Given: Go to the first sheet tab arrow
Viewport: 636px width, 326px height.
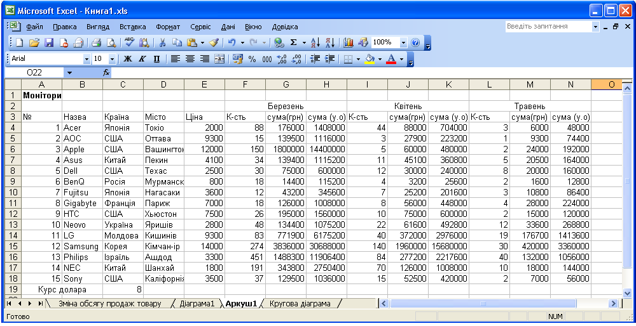Looking at the screenshot, I should [9, 303].
